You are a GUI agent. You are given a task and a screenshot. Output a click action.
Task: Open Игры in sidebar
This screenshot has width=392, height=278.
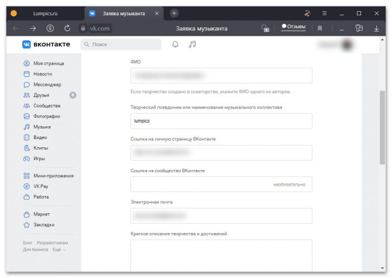[34, 158]
